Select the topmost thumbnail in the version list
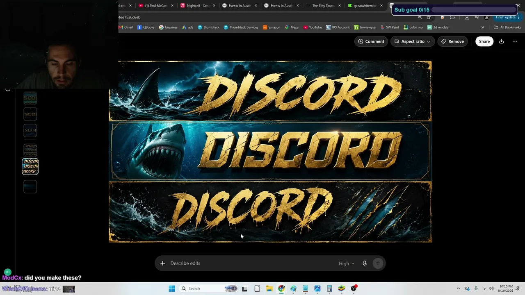The width and height of the screenshot is (525, 295). point(30,98)
